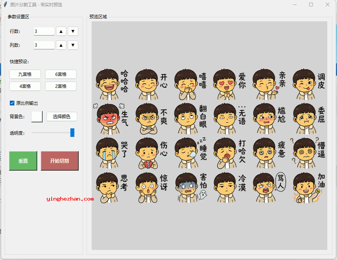This screenshot has height=260, width=337.
Task: Focus the 行数 rows input field
Action: click(x=44, y=31)
